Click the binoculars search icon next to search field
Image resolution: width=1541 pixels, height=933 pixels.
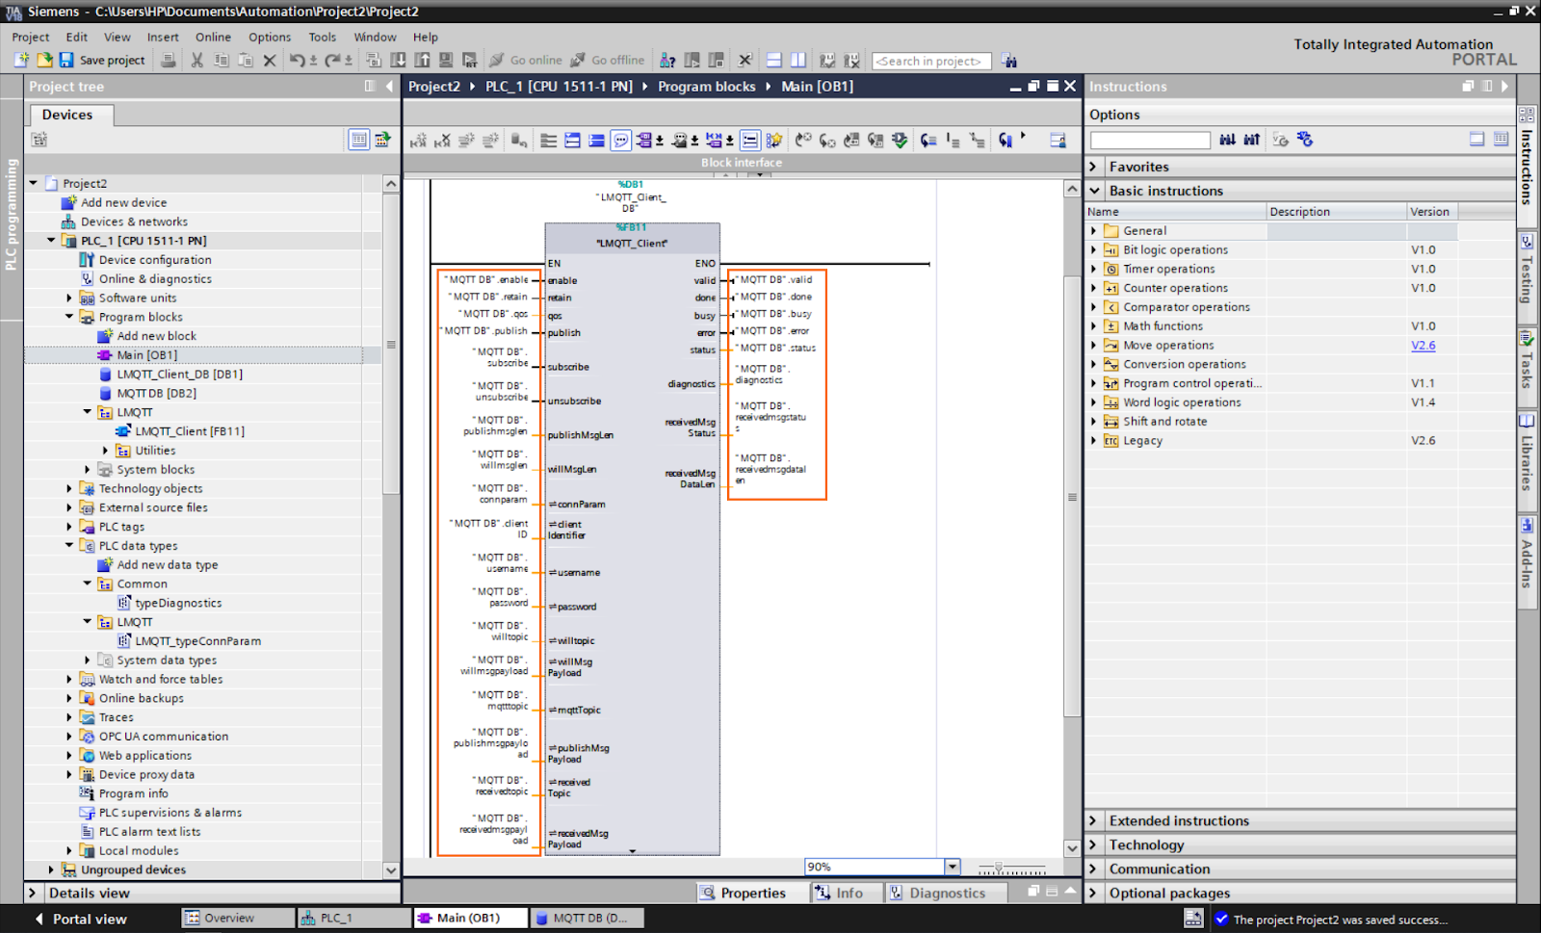[x=1009, y=60]
